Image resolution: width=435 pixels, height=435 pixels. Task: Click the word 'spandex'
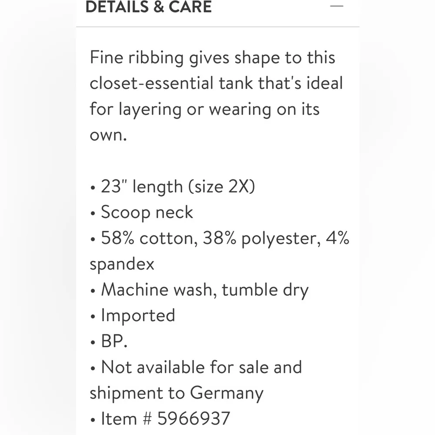(122, 264)
